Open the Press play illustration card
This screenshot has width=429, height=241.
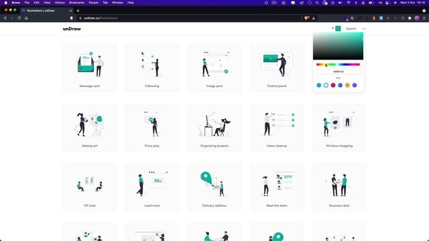click(x=152, y=128)
